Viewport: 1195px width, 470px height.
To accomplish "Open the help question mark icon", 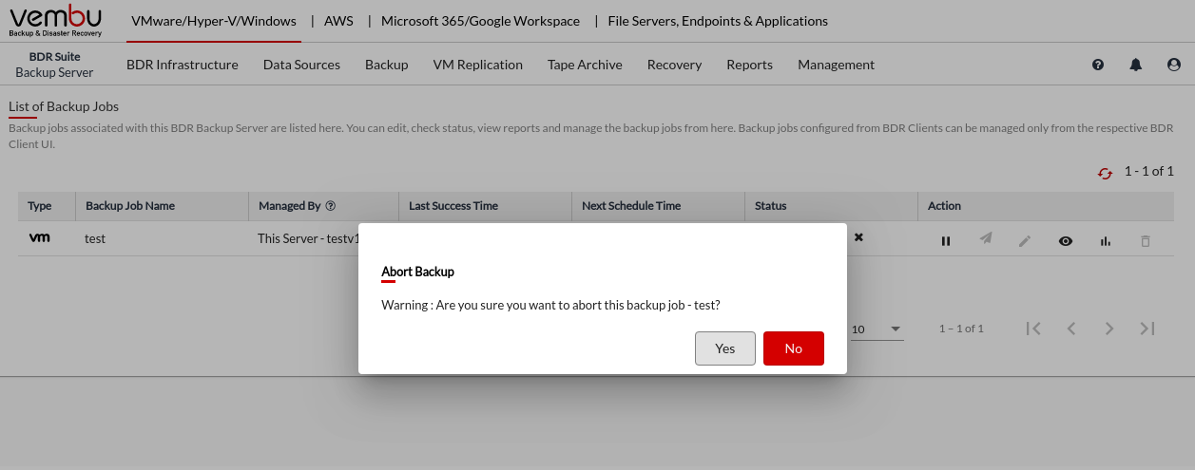I will click(x=1098, y=65).
